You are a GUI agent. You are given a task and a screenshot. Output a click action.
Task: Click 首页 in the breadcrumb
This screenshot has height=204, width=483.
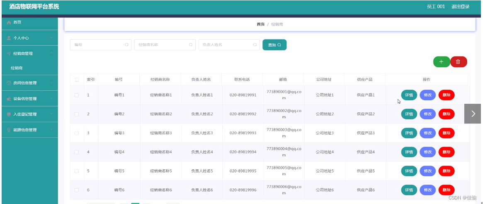point(261,24)
